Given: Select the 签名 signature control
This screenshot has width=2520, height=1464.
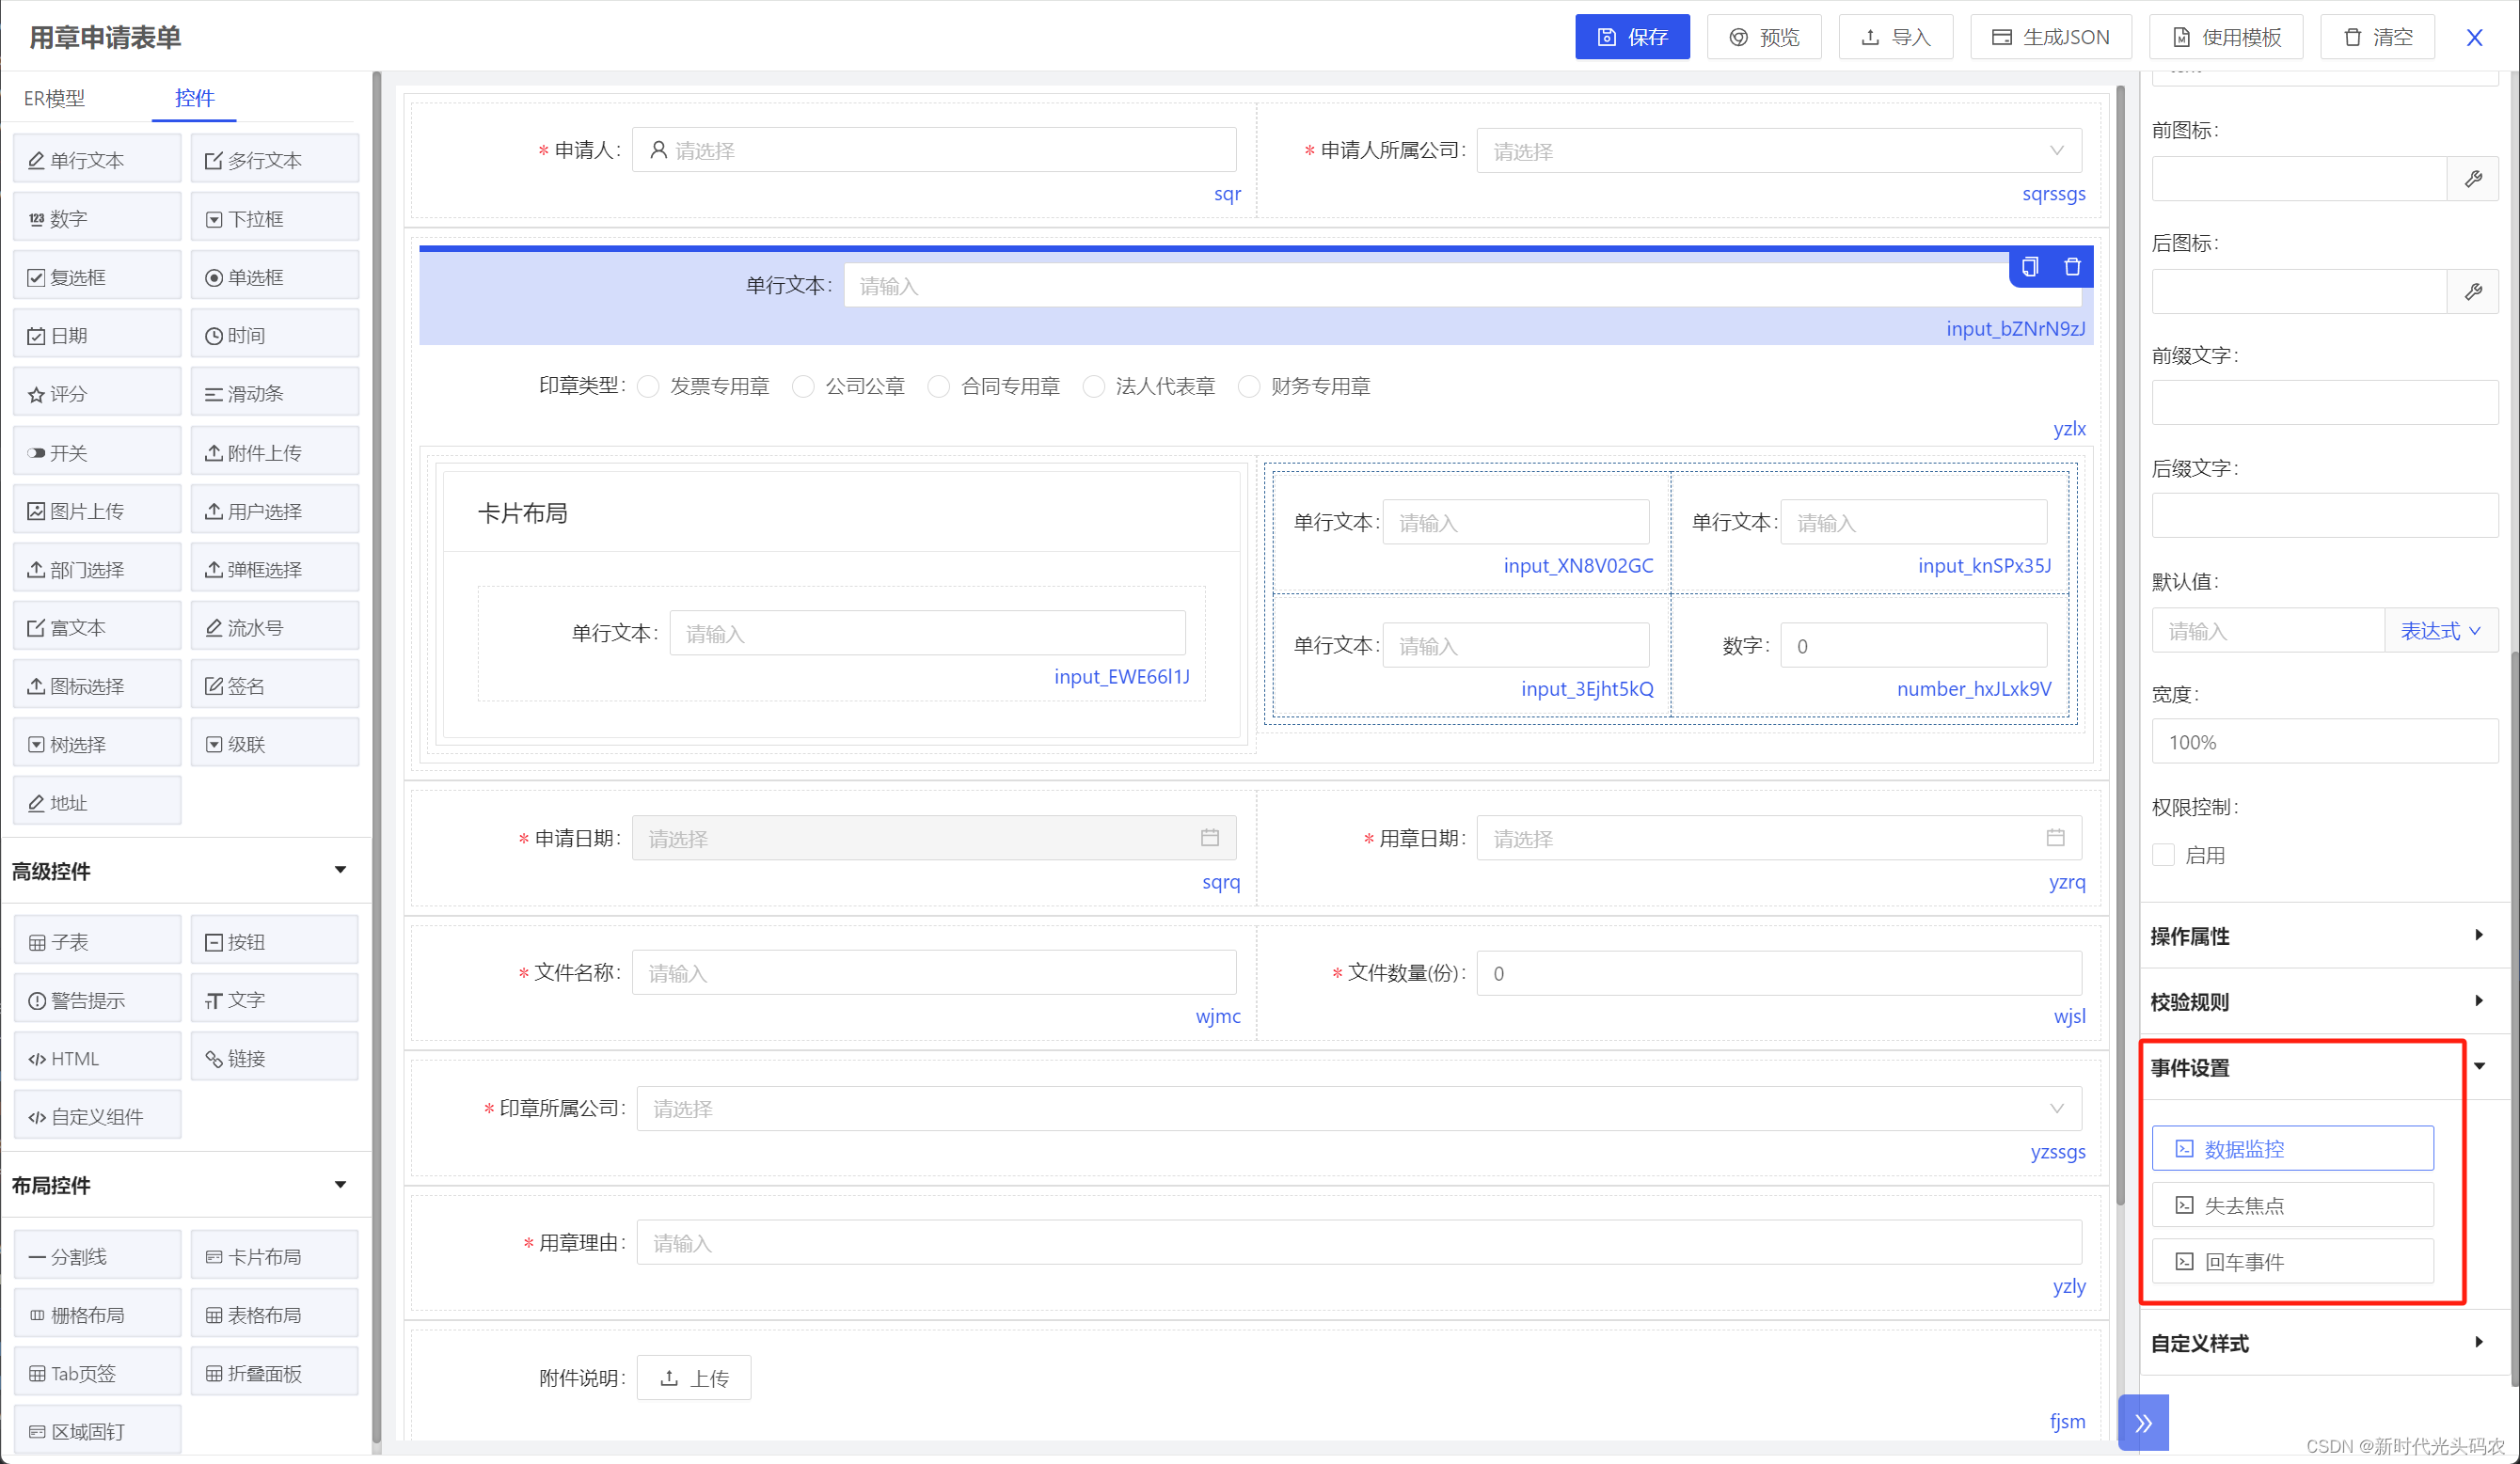Looking at the screenshot, I should pyautogui.click(x=274, y=685).
